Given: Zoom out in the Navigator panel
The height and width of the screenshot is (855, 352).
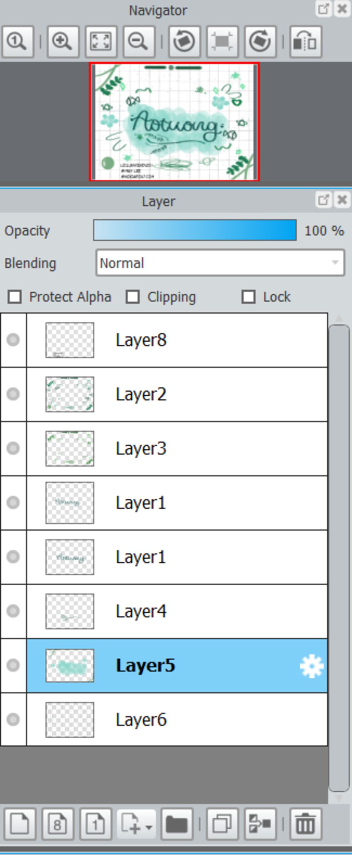Looking at the screenshot, I should 138,42.
